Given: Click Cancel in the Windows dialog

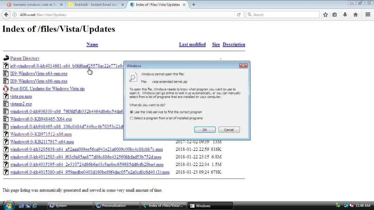Looking at the screenshot, I should coord(229,130).
